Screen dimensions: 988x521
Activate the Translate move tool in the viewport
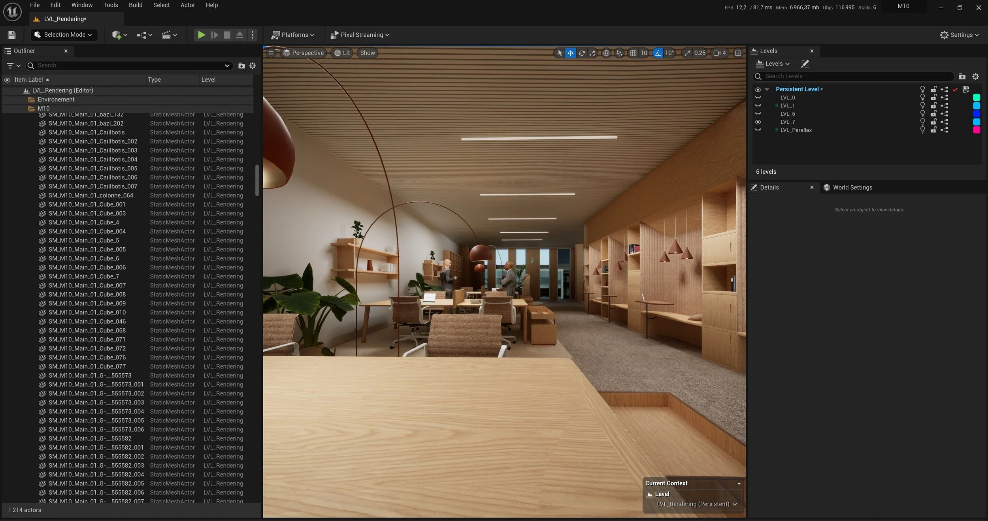[x=570, y=53]
